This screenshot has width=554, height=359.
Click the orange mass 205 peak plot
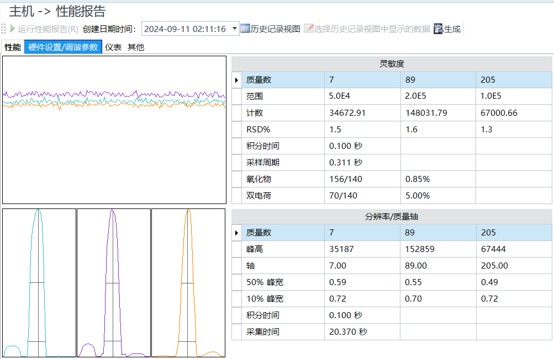(188, 283)
